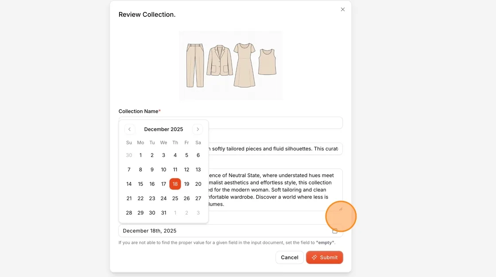Select December 26 in the calendar

coord(186,199)
